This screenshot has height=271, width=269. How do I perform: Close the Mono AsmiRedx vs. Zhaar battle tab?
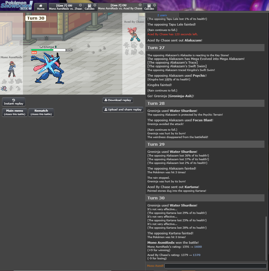coord(81,5)
